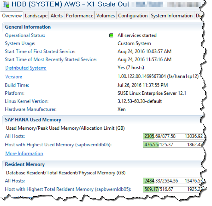212x206 pixels.
Task: Select the 'Xen' hardware manufacturer value
Action: 122,109
